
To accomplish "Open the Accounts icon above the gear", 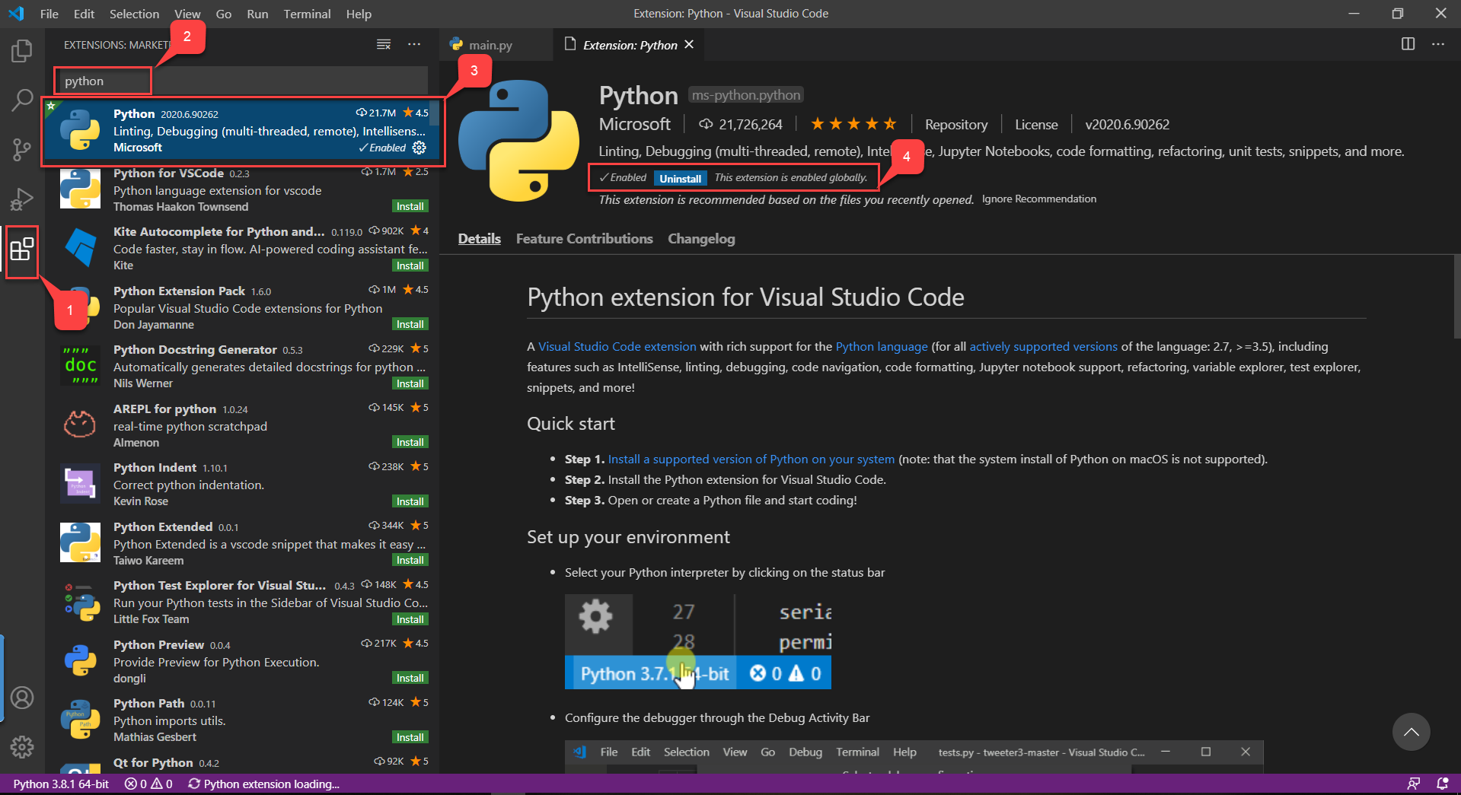I will [x=22, y=697].
